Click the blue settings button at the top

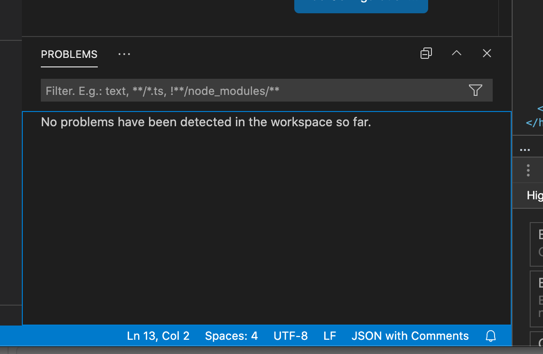[x=361, y=4]
